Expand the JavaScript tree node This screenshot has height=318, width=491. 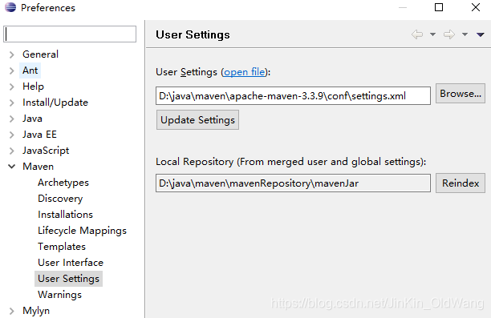11,151
